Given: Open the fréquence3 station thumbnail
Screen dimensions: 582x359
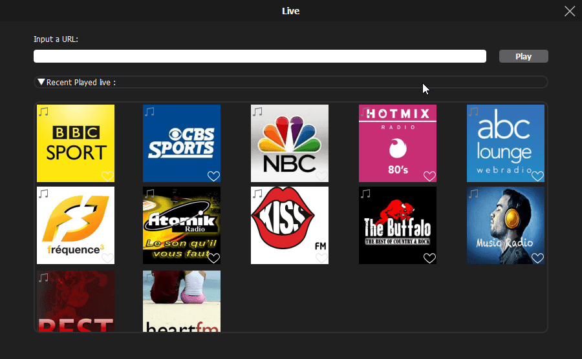Looking at the screenshot, I should pyautogui.click(x=76, y=225).
